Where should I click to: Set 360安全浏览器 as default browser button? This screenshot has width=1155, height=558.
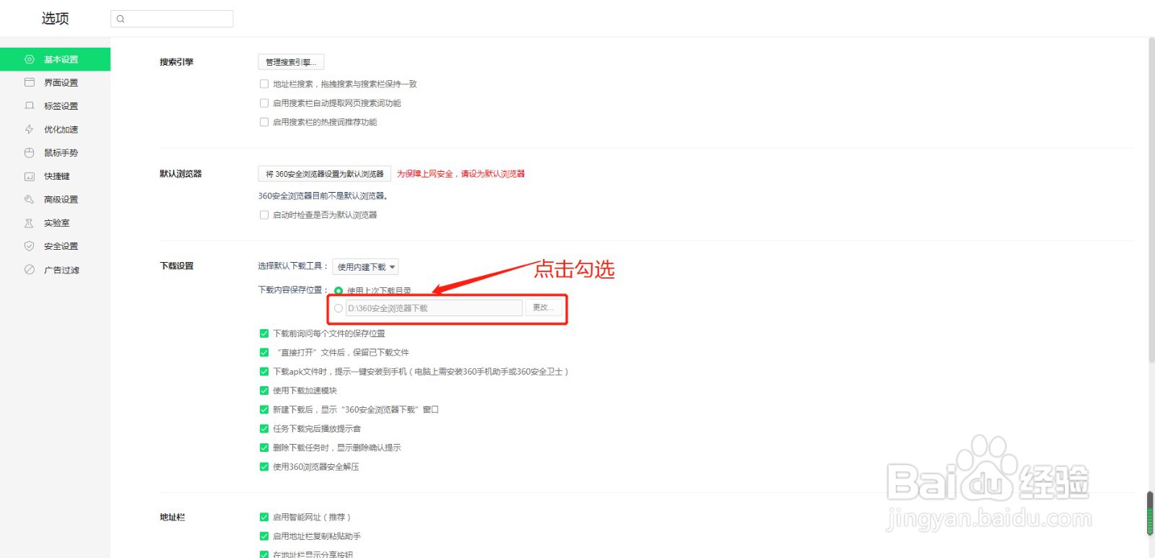coord(324,174)
